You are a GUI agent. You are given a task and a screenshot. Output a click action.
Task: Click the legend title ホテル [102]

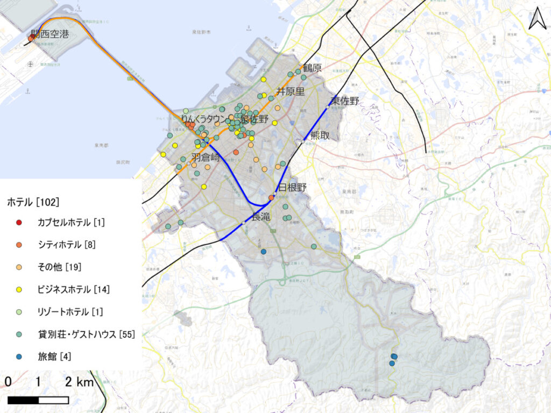pos(33,202)
